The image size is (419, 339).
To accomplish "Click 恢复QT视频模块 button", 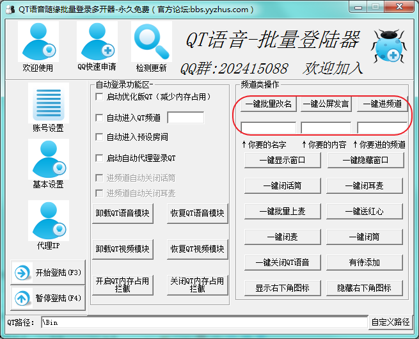I will pos(197,249).
